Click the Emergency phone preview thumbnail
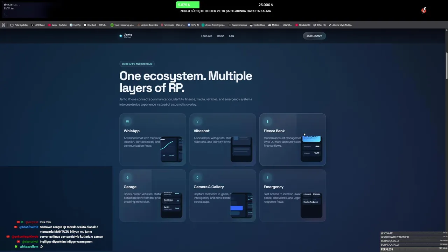 pos(311,205)
